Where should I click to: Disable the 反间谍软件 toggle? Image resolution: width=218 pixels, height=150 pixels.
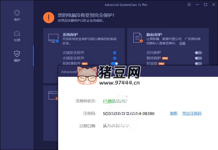coord(114,64)
